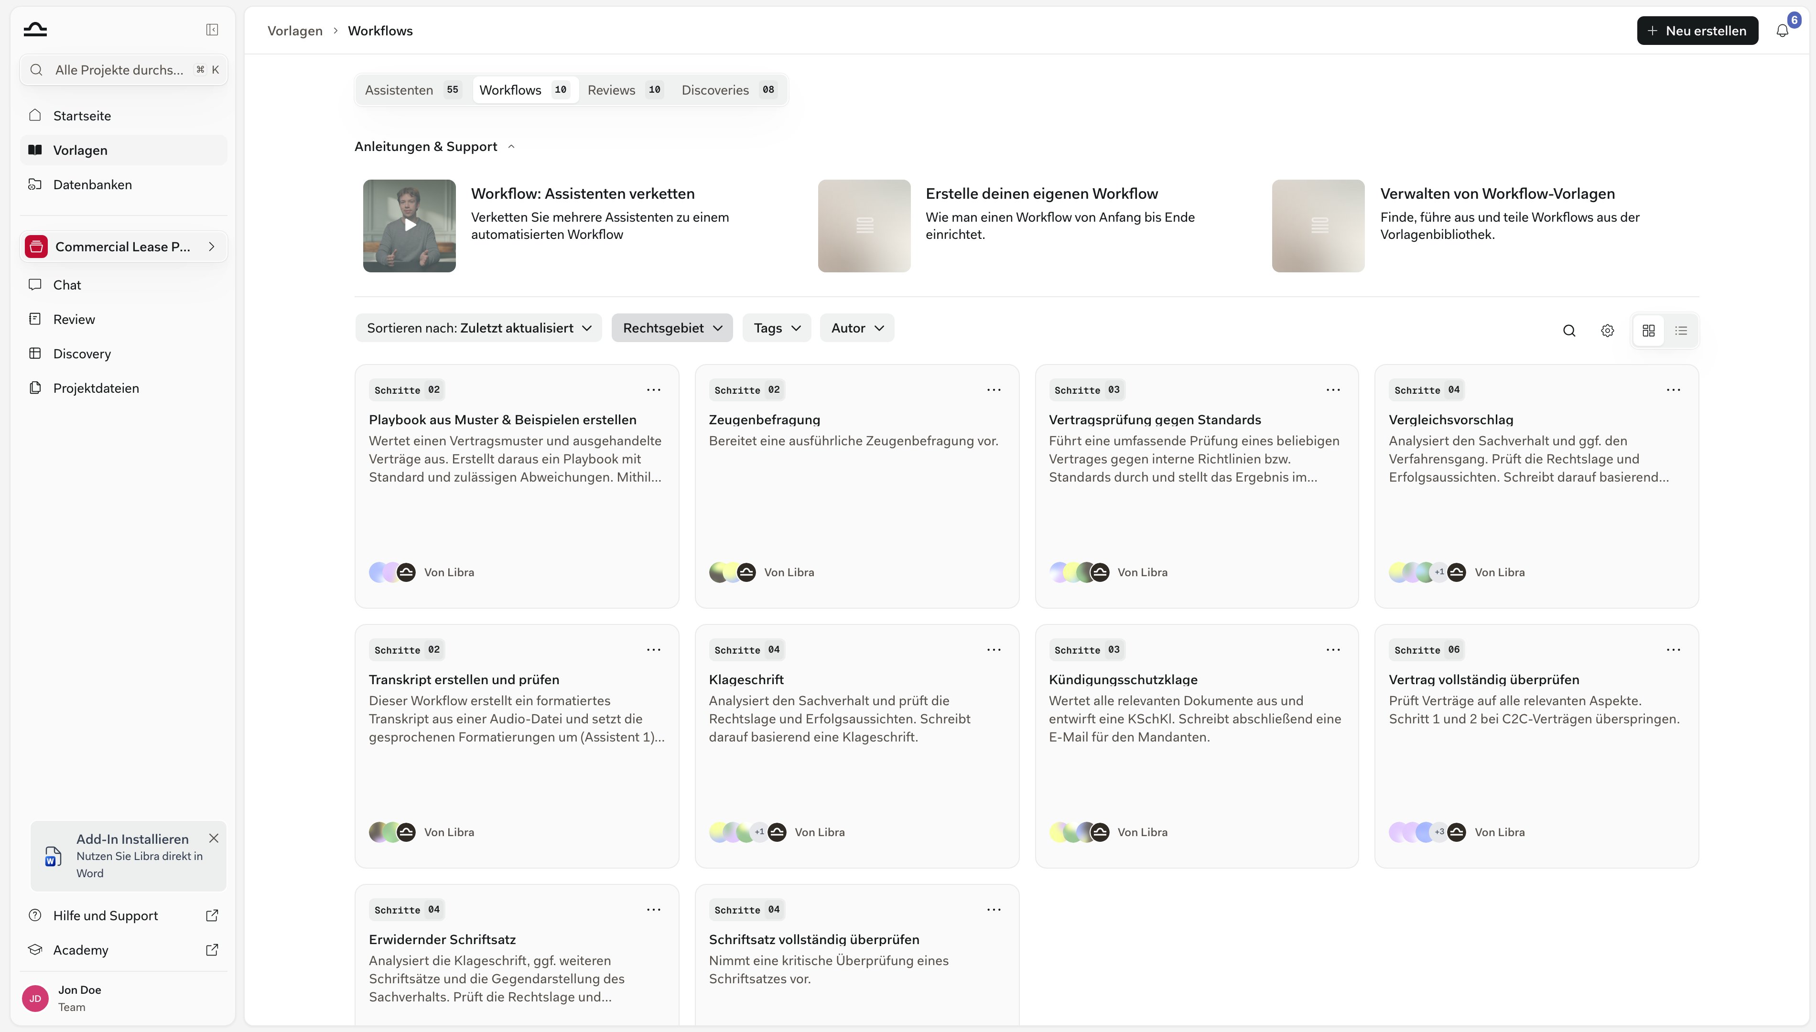Open Review in the sidebar
1816x1032 pixels.
(123, 320)
